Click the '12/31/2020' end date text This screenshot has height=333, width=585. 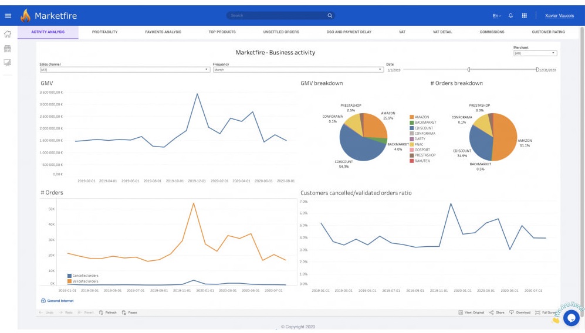(547, 70)
